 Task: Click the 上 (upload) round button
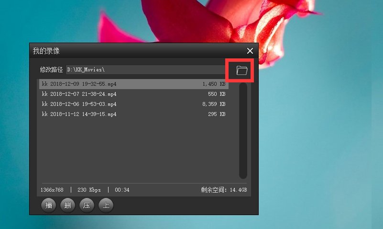point(106,206)
